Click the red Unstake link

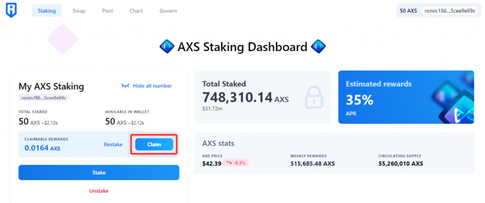coord(99,191)
